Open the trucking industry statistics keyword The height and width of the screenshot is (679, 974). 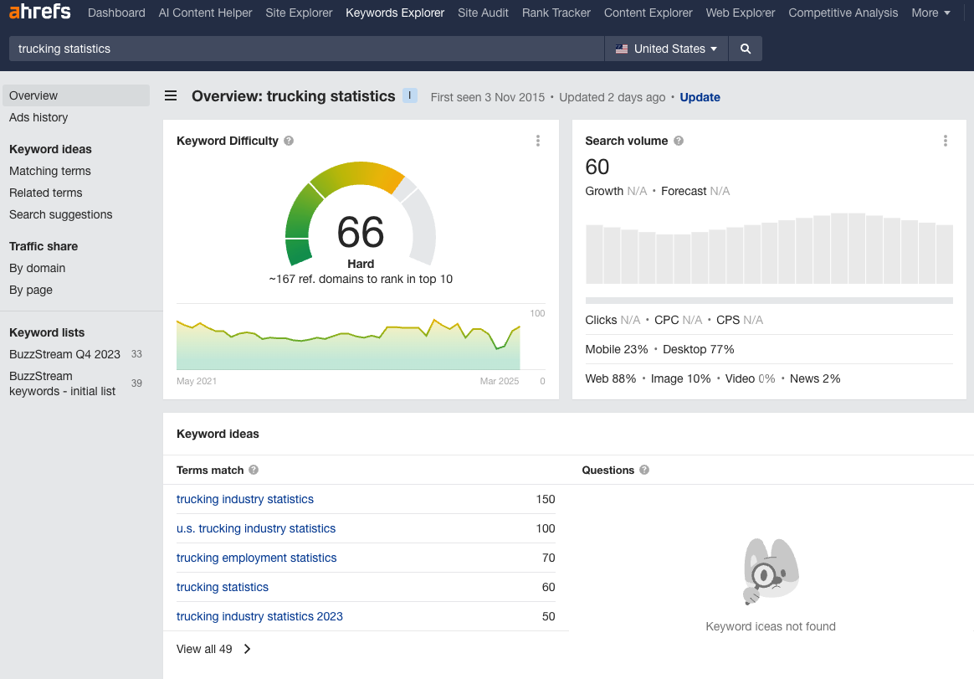coord(245,499)
